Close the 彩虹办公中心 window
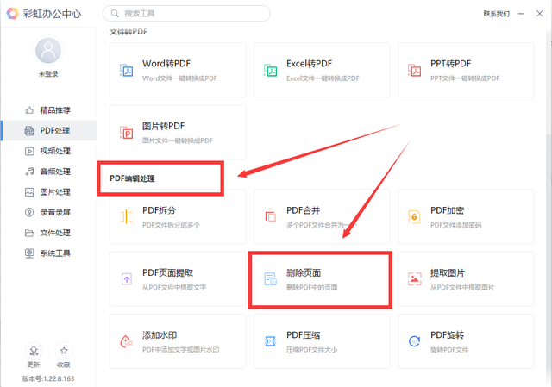The image size is (552, 387). coord(539,14)
